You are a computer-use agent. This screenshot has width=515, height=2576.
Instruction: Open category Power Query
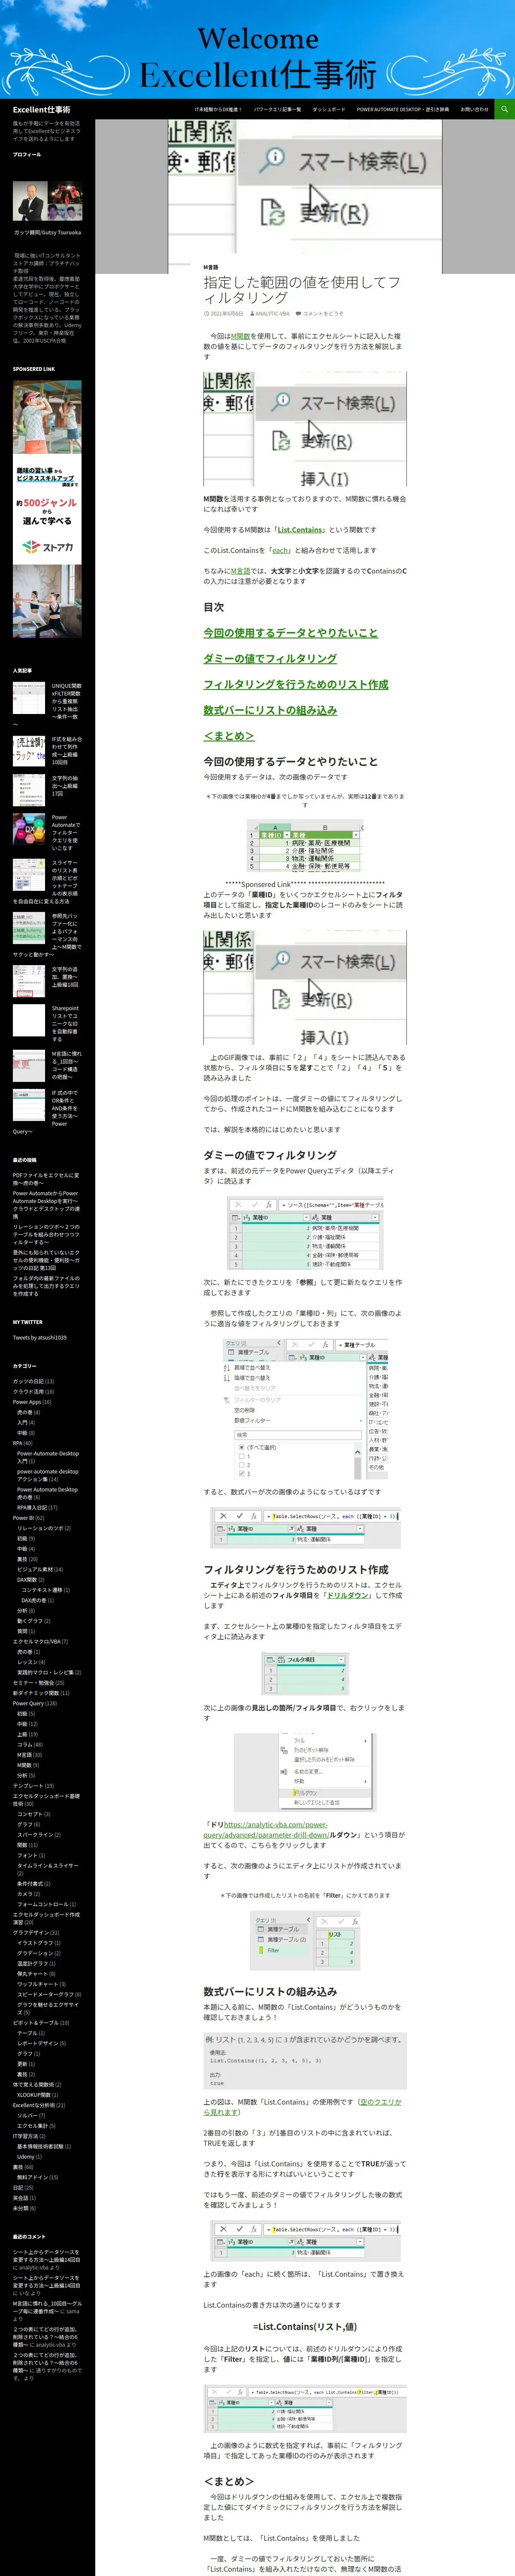[x=27, y=1703]
